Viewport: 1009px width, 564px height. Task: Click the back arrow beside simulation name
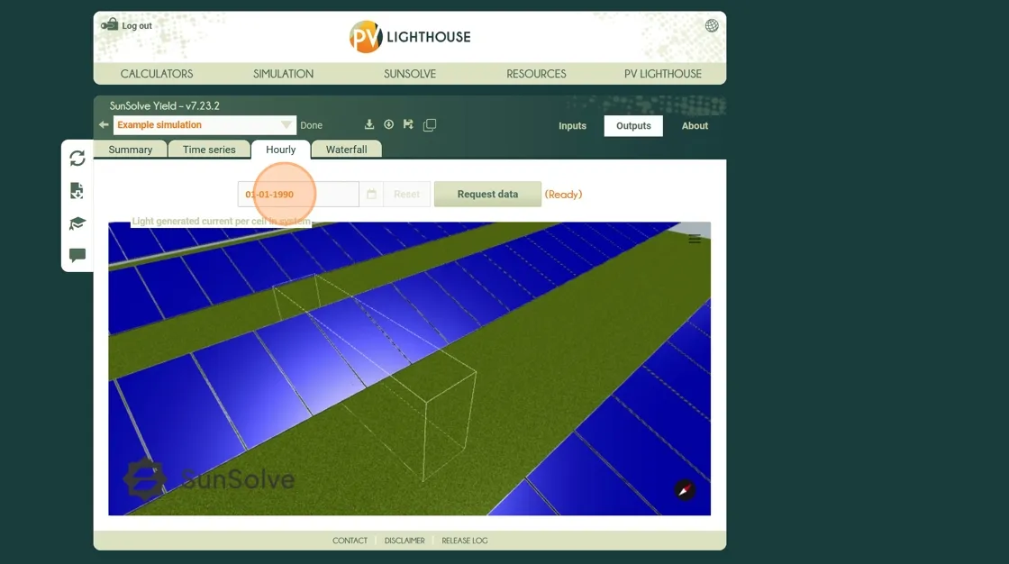coord(104,125)
